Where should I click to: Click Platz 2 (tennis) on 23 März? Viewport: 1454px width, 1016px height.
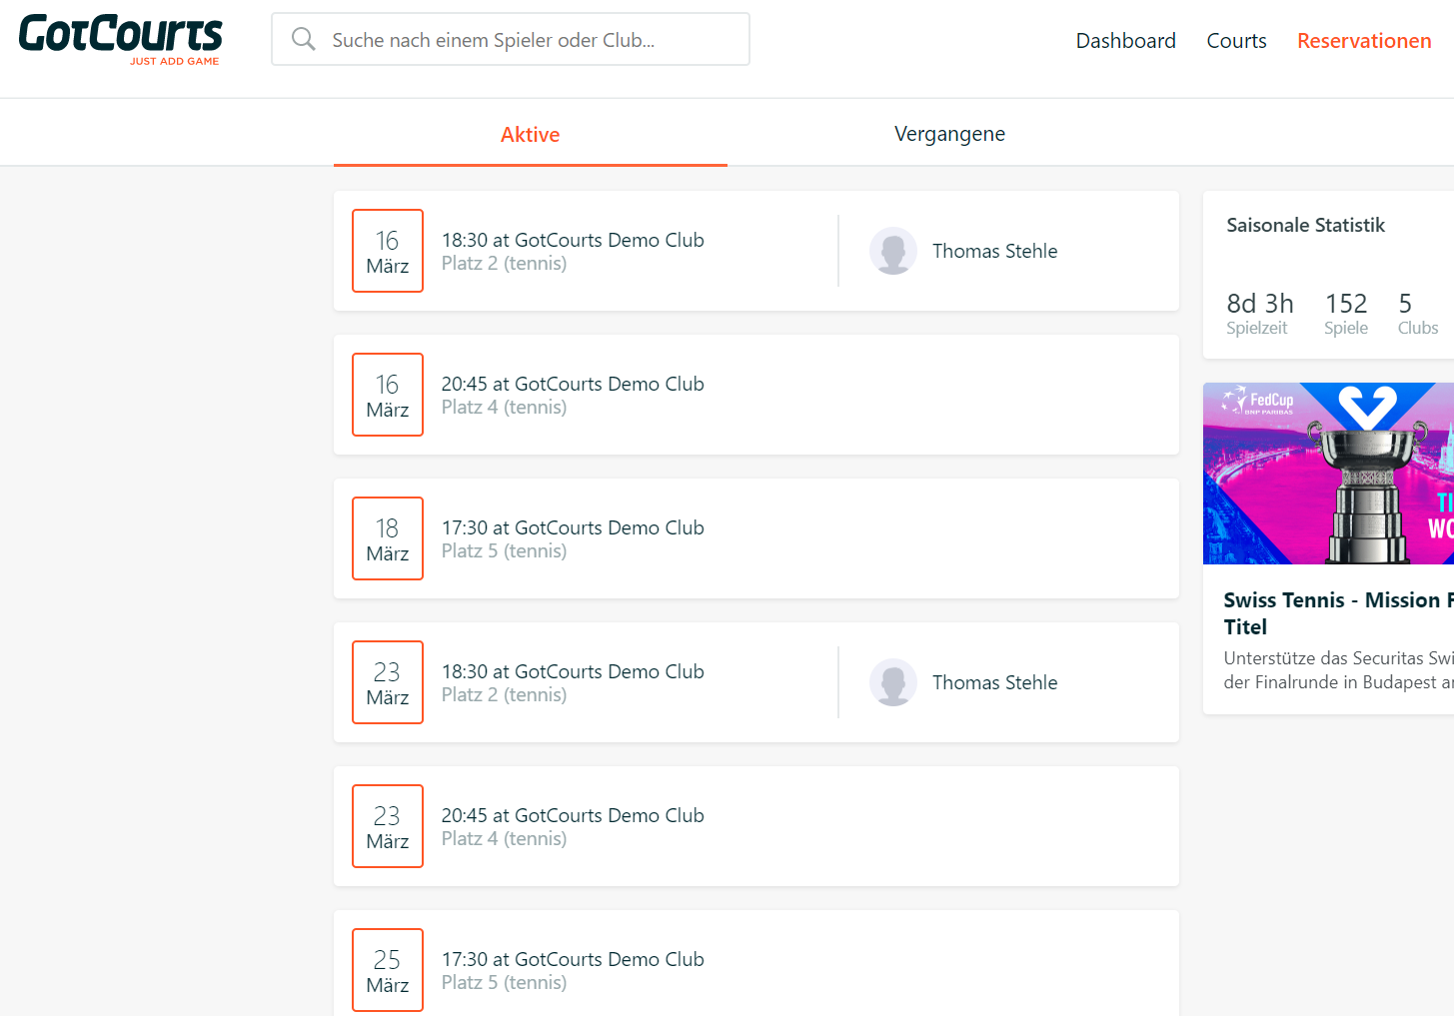(504, 695)
